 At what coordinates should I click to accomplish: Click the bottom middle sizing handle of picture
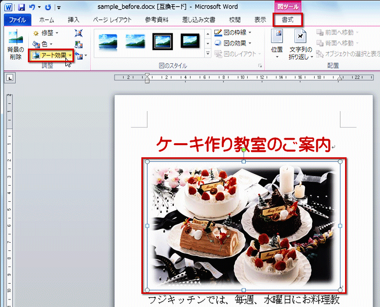point(244,290)
